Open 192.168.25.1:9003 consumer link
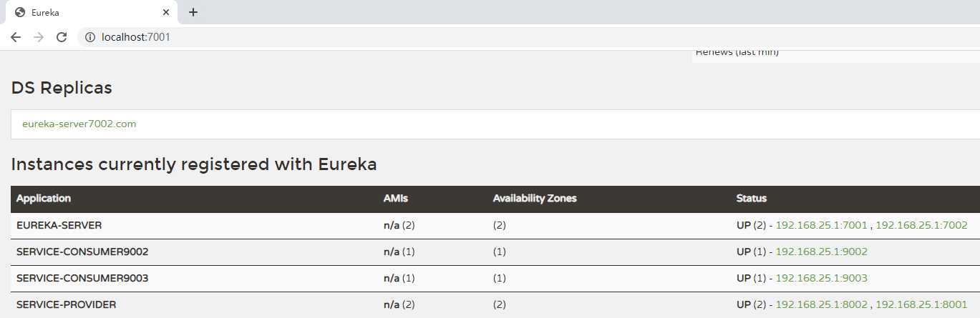Screen dimensions: 980x318 [822, 278]
